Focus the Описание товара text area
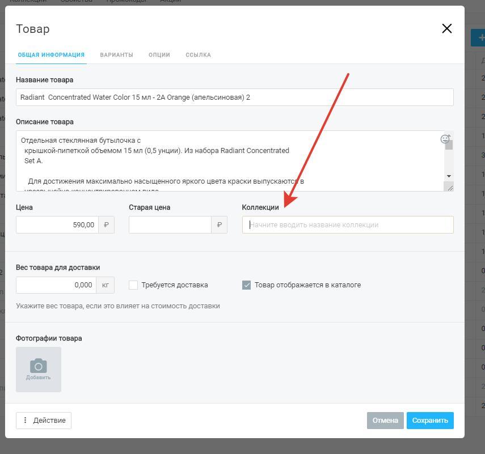The width and height of the screenshot is (485, 454). 230,161
